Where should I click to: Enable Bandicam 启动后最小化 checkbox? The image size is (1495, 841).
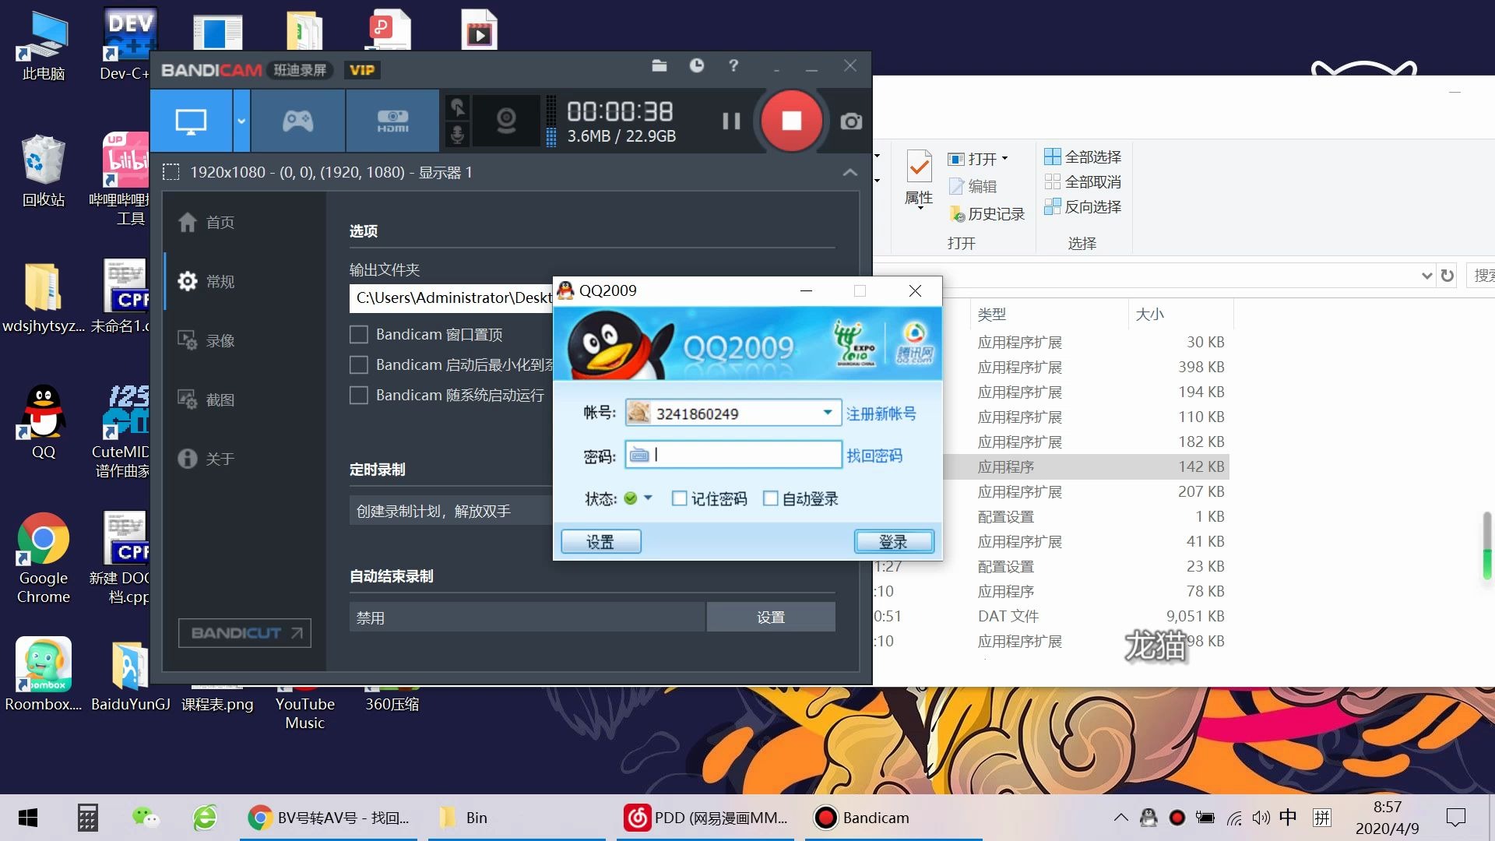pyautogui.click(x=358, y=365)
